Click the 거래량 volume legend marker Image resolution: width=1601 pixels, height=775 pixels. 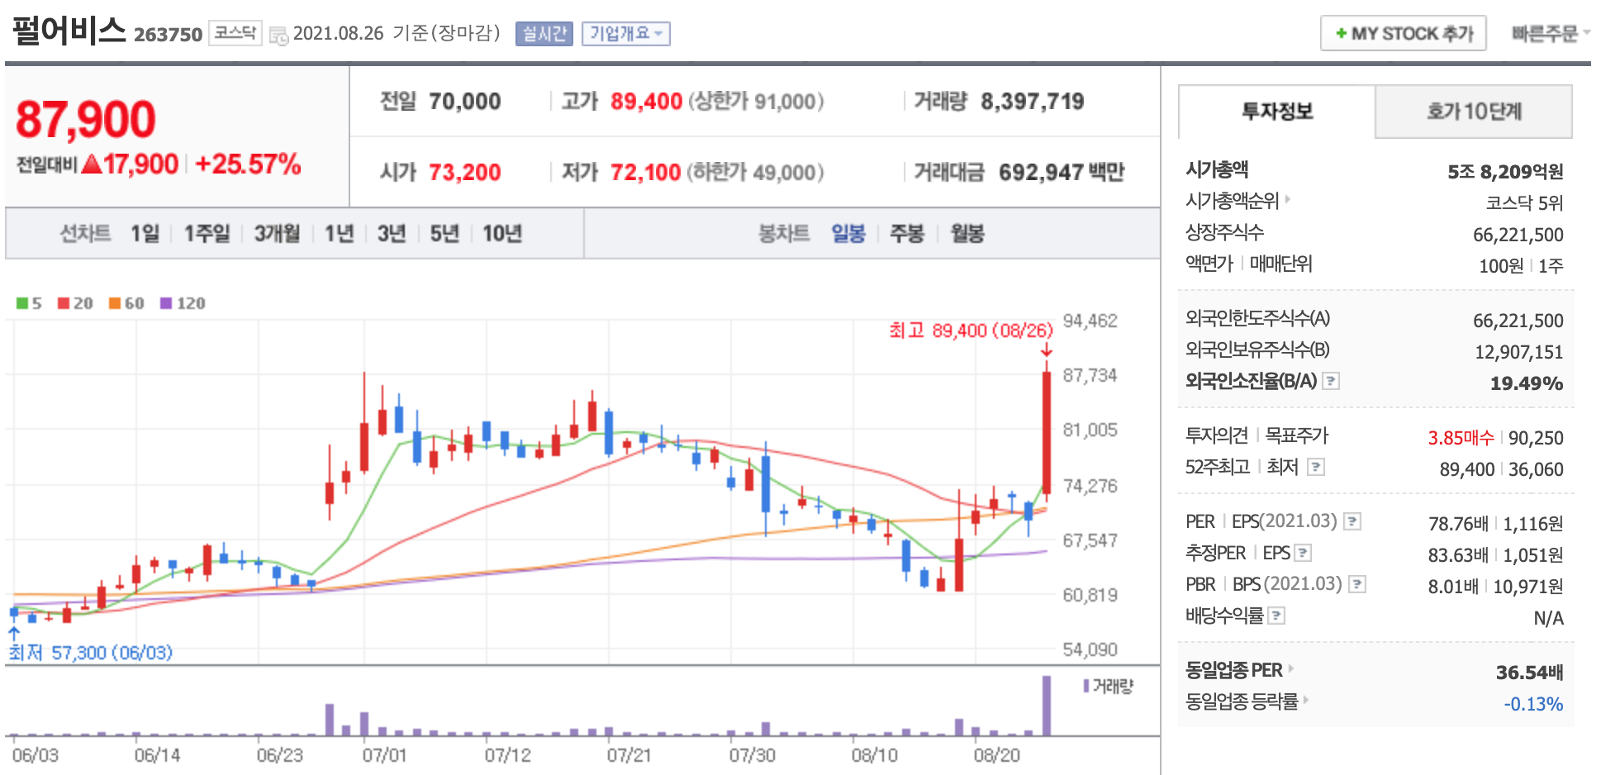pyautogui.click(x=1109, y=686)
